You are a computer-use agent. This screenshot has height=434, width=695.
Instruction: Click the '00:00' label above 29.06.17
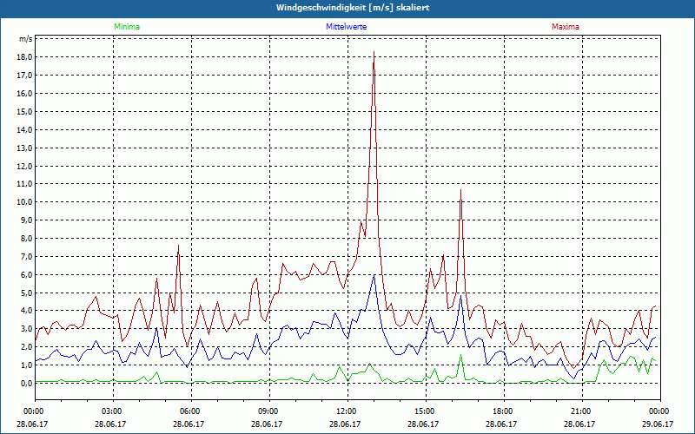pos(660,411)
